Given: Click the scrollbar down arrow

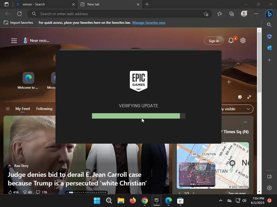Looking at the screenshot, I should [x=259, y=192].
